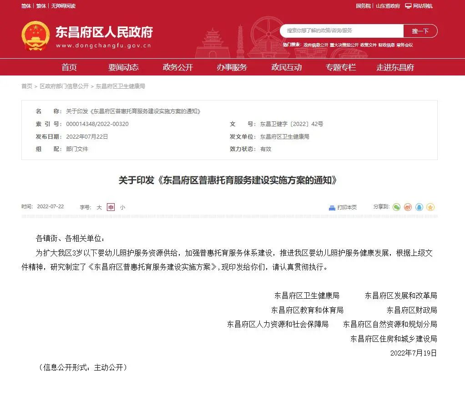Click 打印本页 link
The height and width of the screenshot is (406, 465).
[x=347, y=207]
